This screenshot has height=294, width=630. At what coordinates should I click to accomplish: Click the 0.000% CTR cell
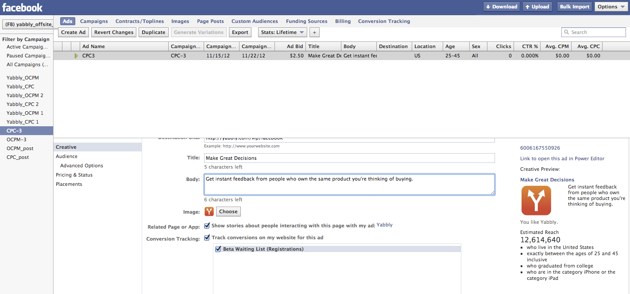[527, 56]
